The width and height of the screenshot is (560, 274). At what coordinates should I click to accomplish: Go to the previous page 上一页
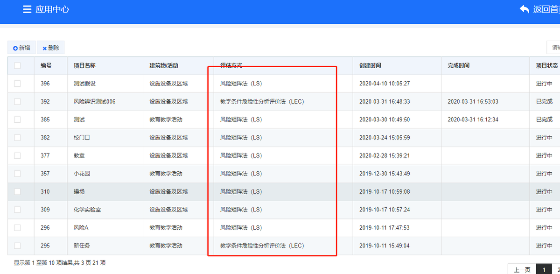(522, 269)
